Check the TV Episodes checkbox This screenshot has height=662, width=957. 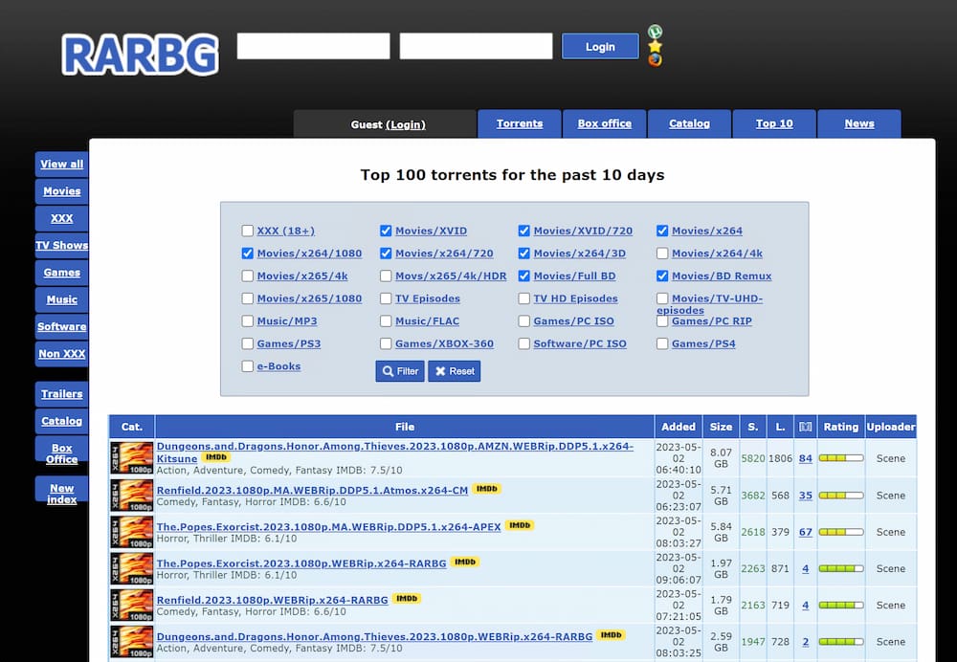[x=386, y=298]
